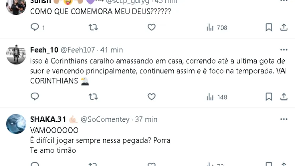
Task: Share Feeh_10's tweet
Action: pos(284,97)
